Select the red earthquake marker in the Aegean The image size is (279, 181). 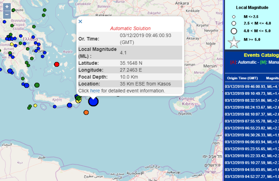(57, 64)
